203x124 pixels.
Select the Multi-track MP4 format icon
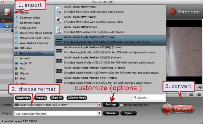[59, 20]
